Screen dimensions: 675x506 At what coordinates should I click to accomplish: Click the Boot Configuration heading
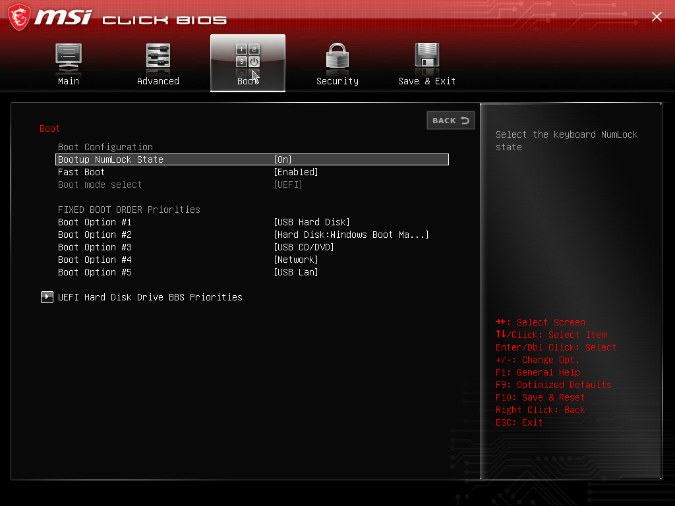tap(105, 147)
